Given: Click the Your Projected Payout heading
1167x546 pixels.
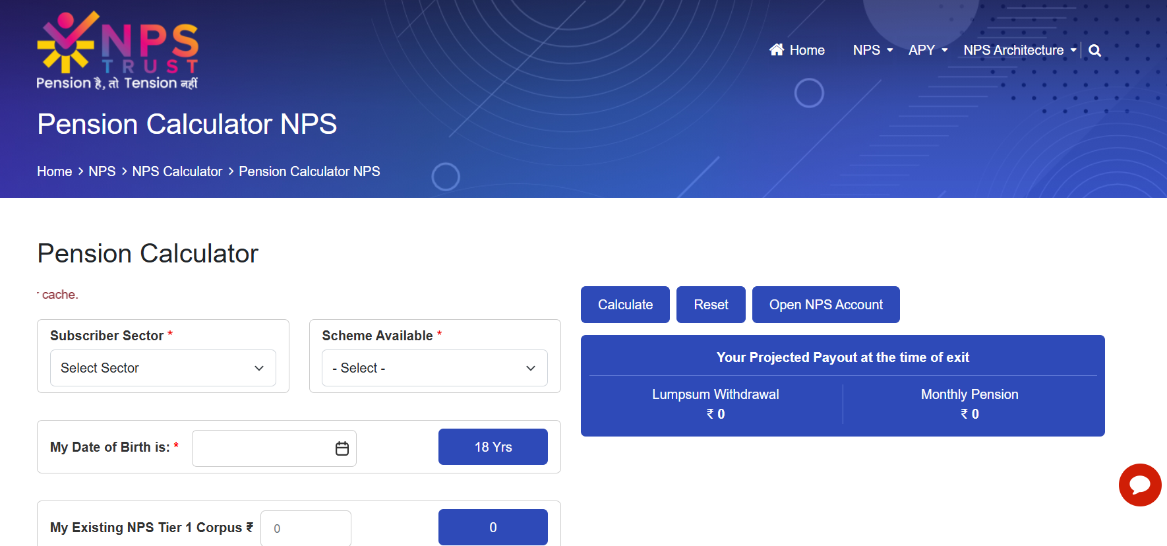Looking at the screenshot, I should pyautogui.click(x=843, y=357).
